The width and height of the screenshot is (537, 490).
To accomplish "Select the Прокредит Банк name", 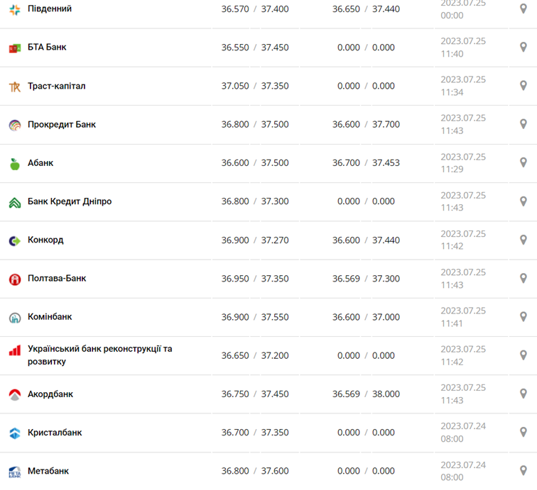I will pyautogui.click(x=62, y=124).
